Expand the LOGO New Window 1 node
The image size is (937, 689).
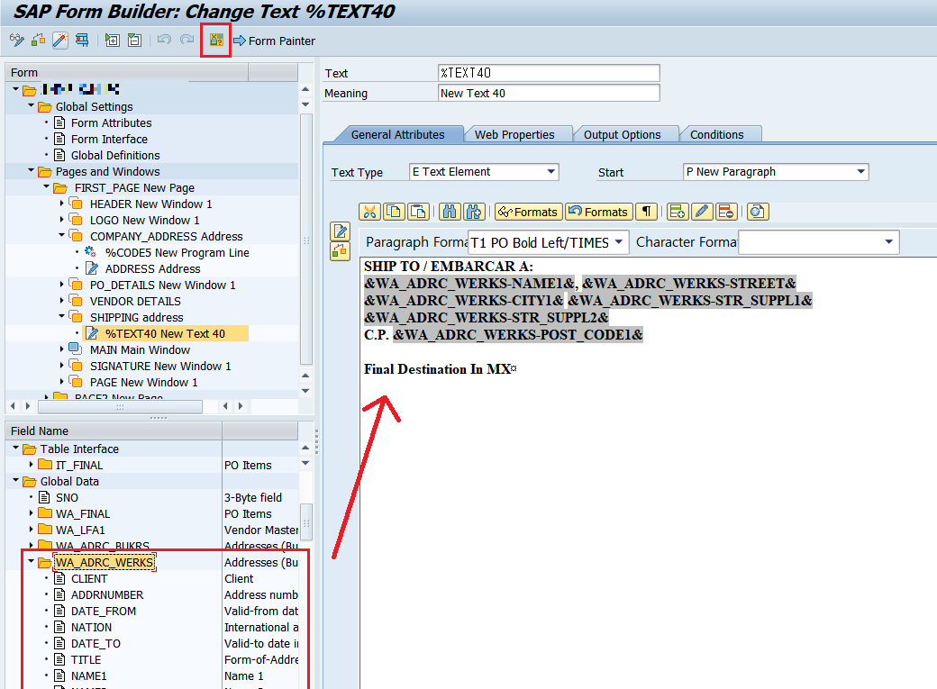pos(61,219)
